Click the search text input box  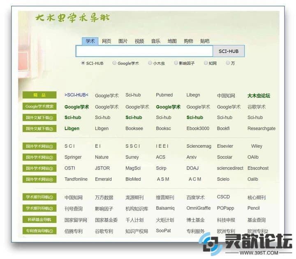(144, 51)
